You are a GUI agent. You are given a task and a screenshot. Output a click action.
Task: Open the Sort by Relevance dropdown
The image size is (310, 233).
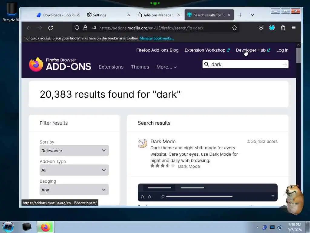pos(74,150)
